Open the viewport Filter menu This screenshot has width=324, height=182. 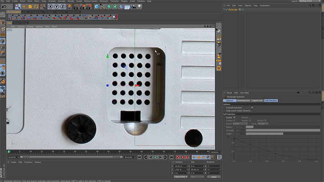coord(47,27)
